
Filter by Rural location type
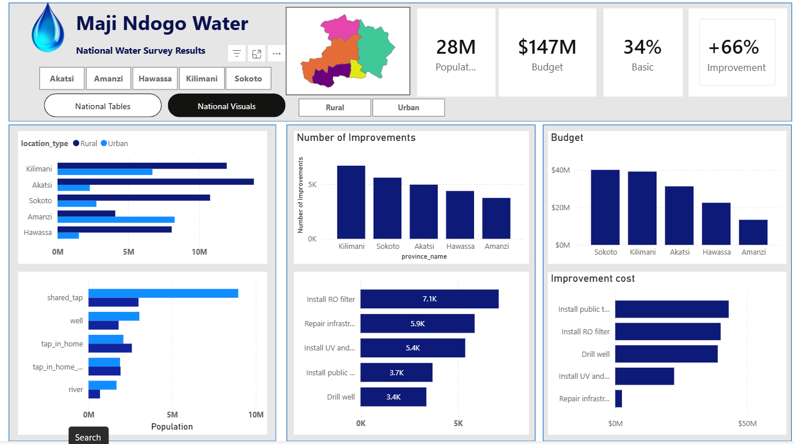335,107
